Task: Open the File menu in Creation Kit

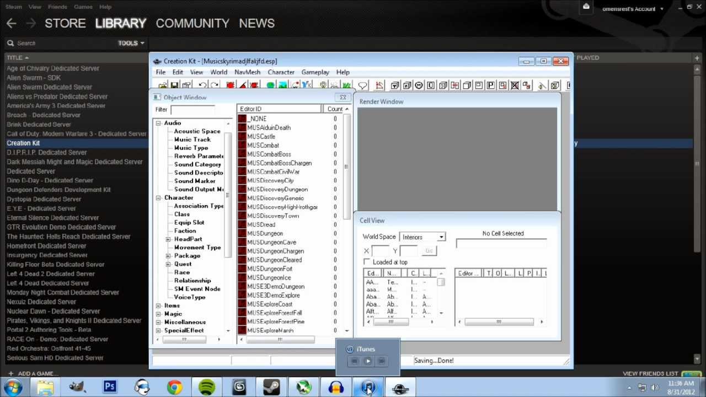Action: pos(161,72)
